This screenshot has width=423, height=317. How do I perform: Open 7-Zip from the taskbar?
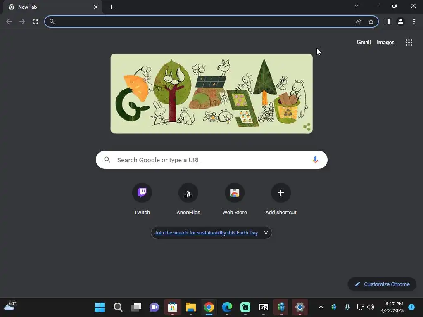tap(263, 307)
